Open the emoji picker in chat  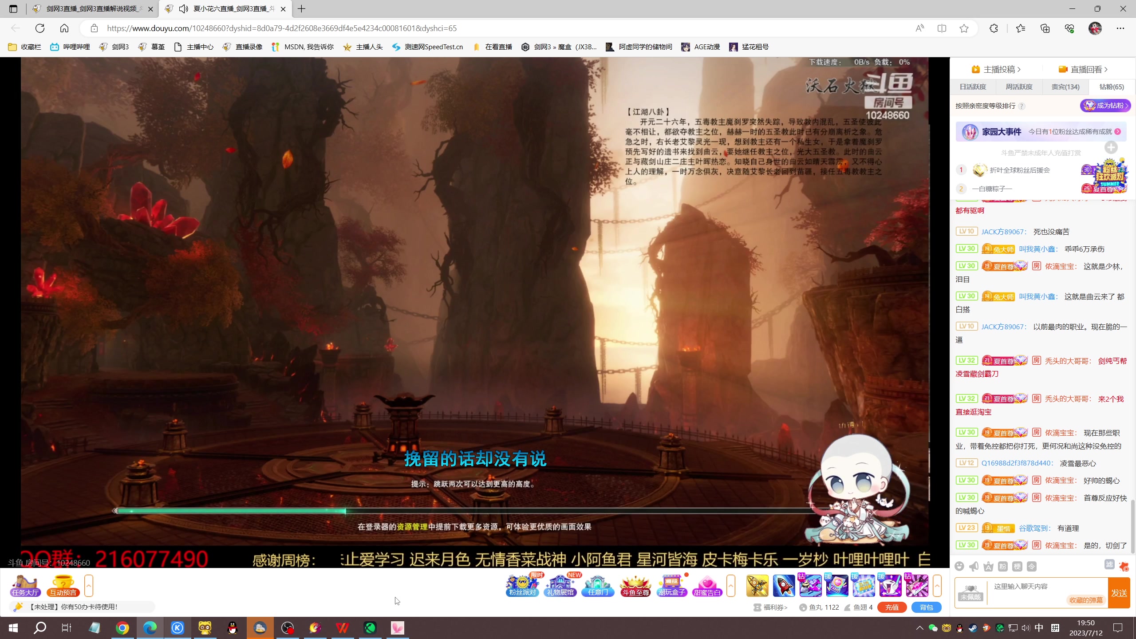tap(959, 566)
